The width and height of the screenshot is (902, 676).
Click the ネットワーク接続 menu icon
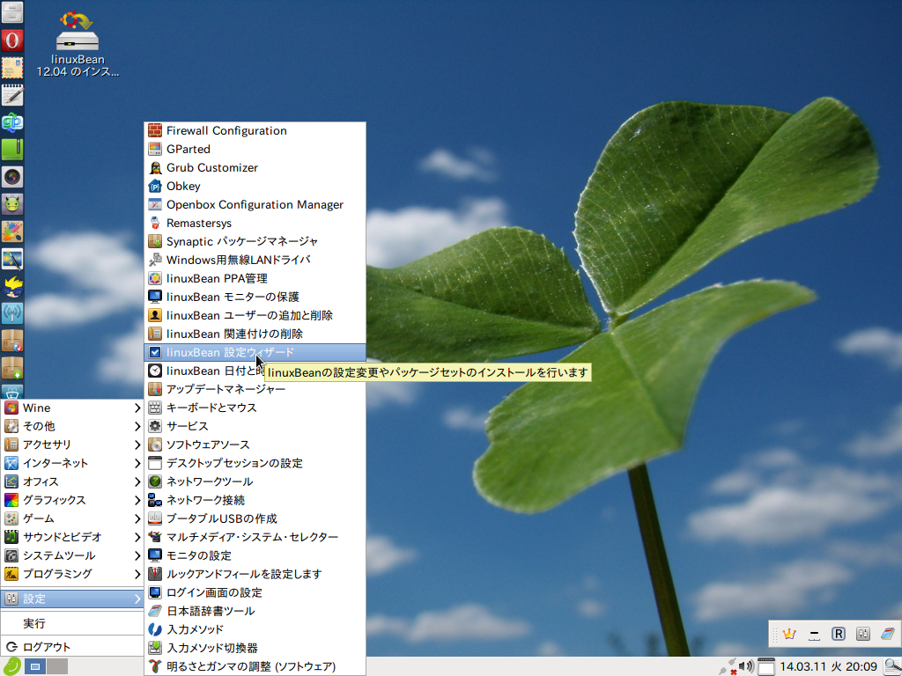coord(155,500)
